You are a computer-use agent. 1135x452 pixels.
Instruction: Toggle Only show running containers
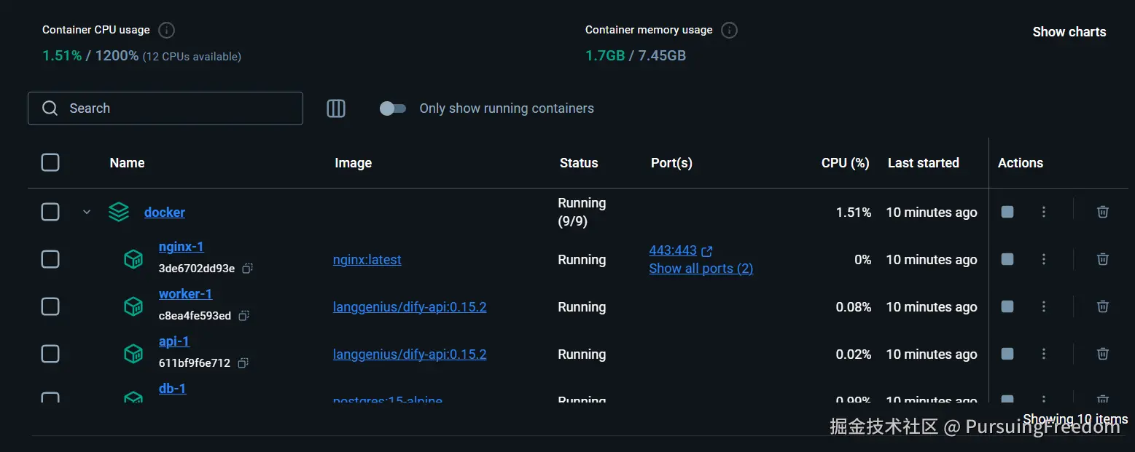[x=393, y=108]
